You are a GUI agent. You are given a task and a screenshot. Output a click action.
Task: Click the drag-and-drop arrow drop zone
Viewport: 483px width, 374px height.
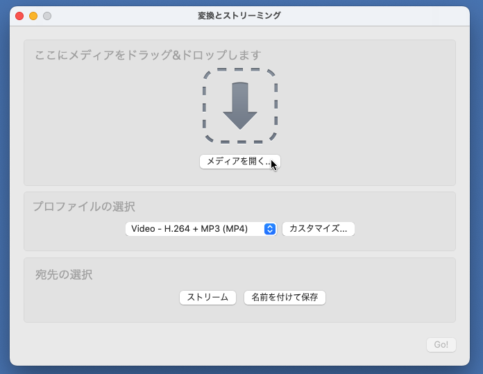point(240,106)
